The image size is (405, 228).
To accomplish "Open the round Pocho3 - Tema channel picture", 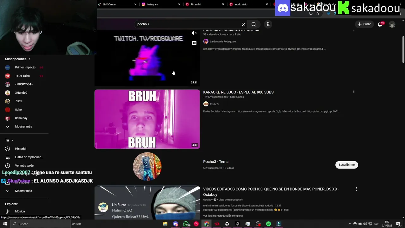I will pyautogui.click(x=147, y=167).
